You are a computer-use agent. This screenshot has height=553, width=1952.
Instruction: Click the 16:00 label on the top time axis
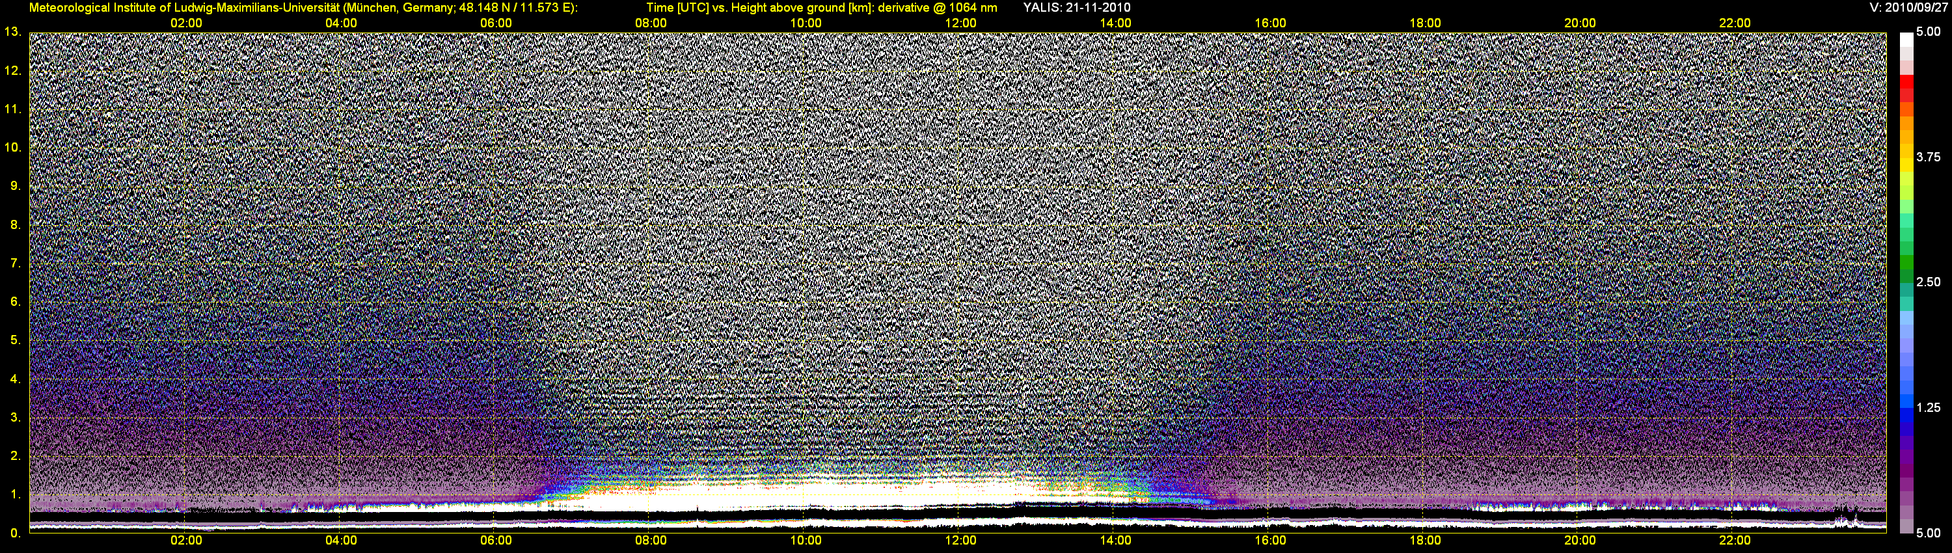tap(1270, 23)
